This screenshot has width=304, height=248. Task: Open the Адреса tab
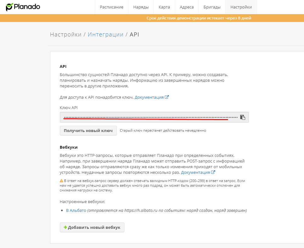pyautogui.click(x=186, y=7)
